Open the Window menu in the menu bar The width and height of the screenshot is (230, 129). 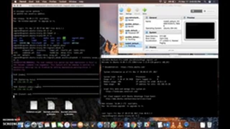tap(73, 1)
